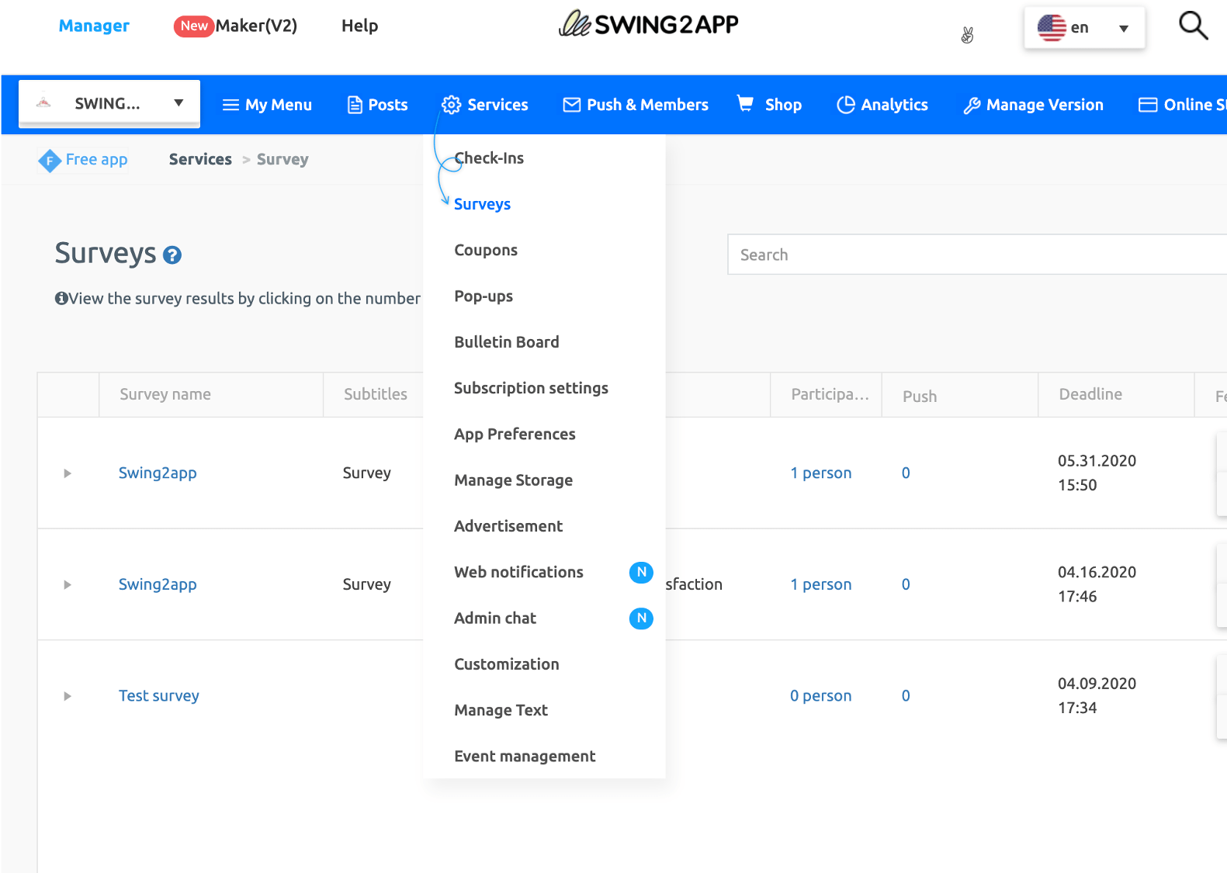Open the SWING... app selector dropdown
1227x873 pixels.
coord(109,103)
